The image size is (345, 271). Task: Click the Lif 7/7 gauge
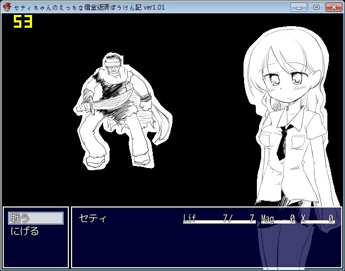tap(219, 219)
